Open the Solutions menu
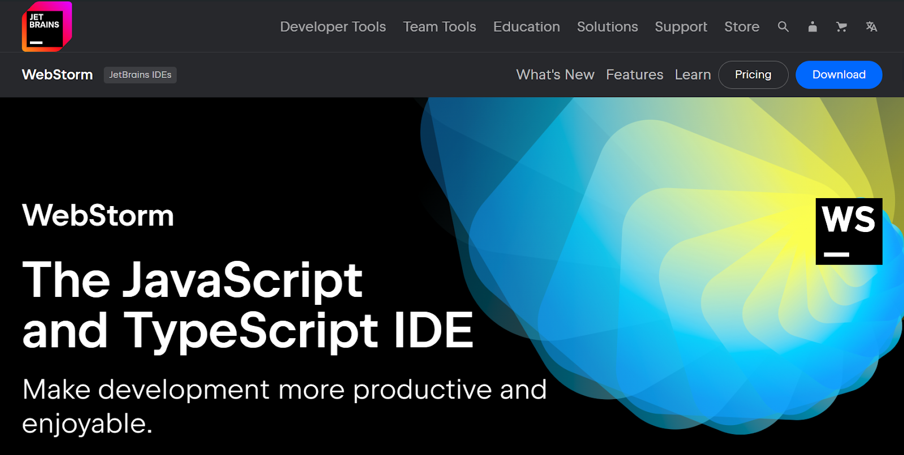The image size is (904, 455). pos(607,27)
